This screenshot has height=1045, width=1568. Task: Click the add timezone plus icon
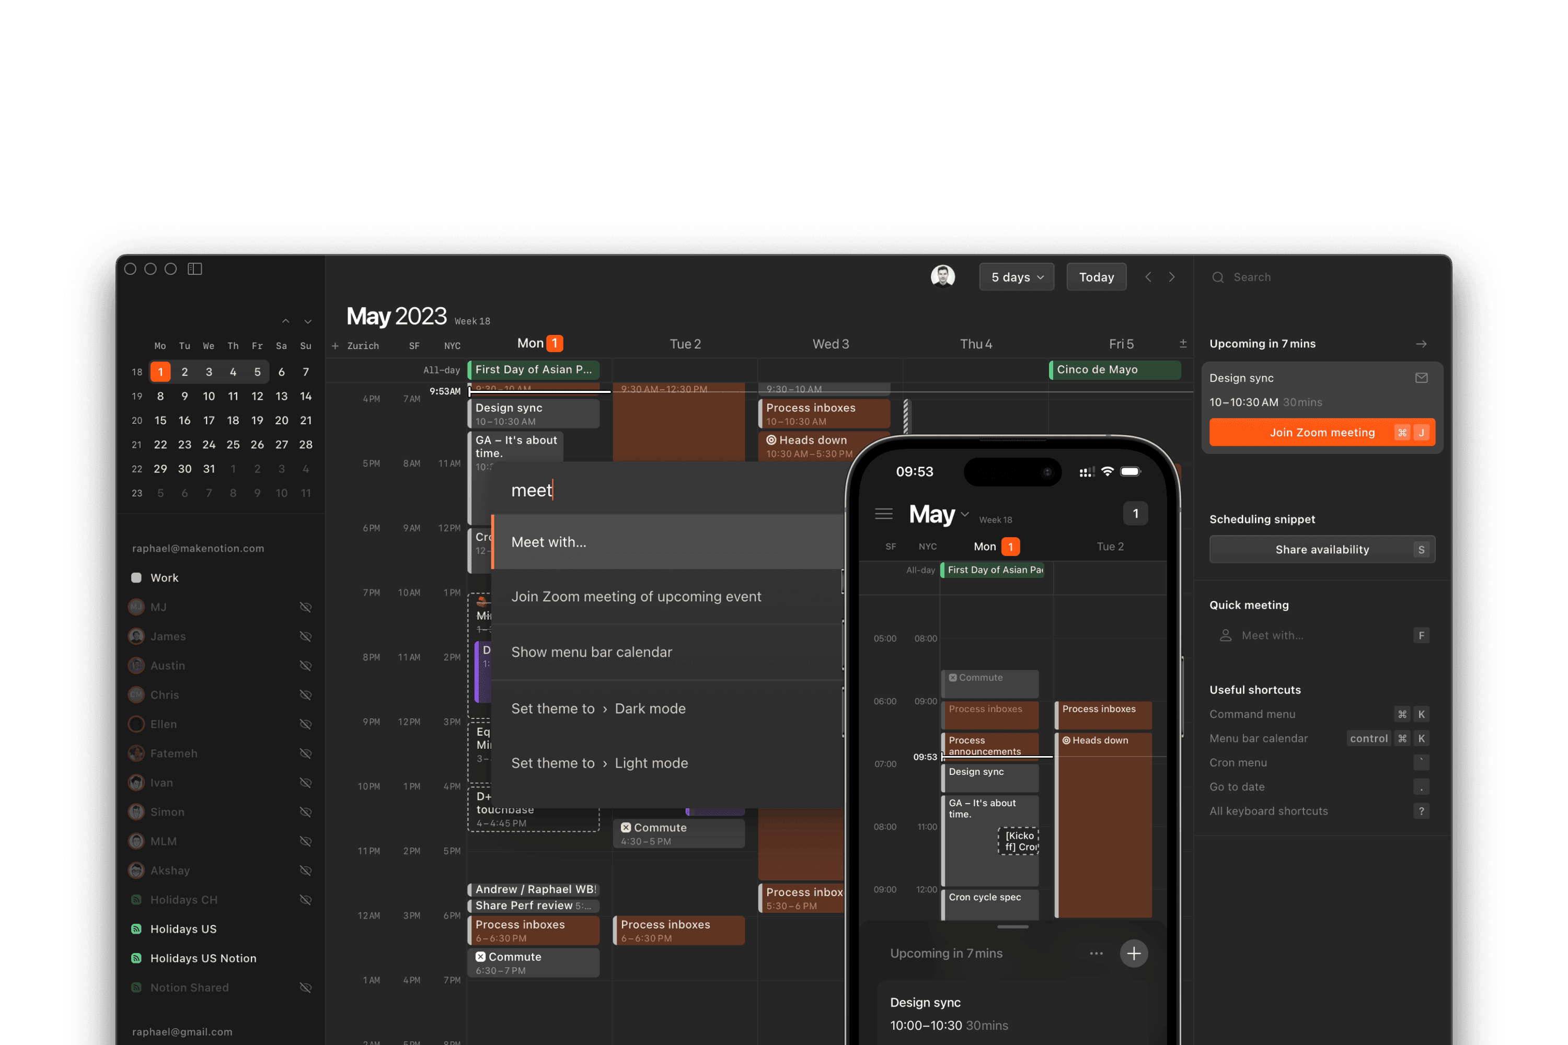(336, 346)
